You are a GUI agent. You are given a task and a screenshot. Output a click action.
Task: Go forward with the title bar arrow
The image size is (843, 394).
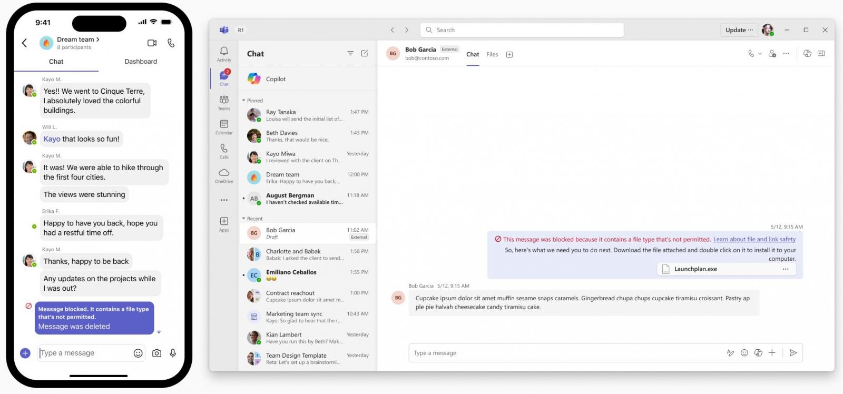[407, 30]
